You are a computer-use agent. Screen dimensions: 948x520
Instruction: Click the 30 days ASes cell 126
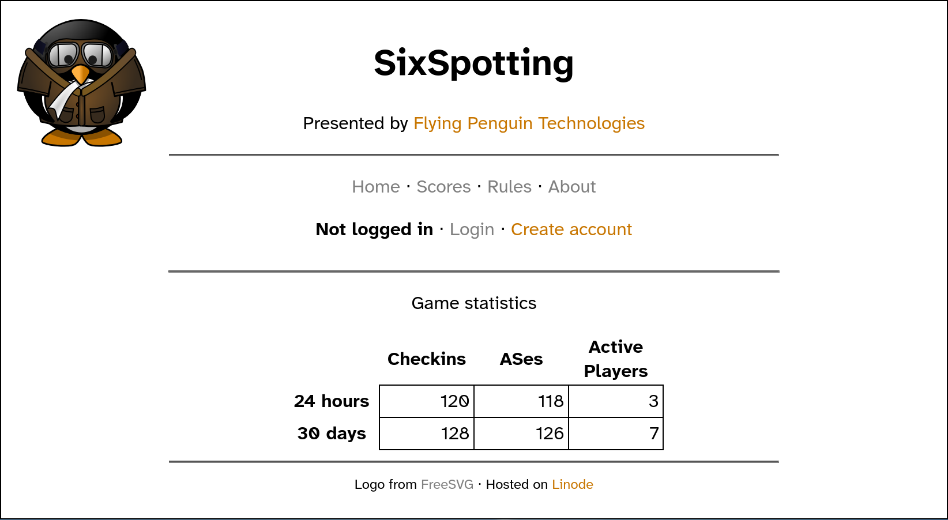tap(521, 434)
